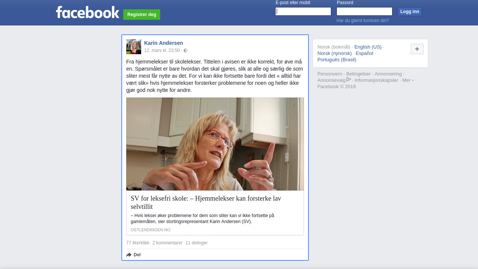The image size is (478, 269).
Task: Click the OSTLENDINGEN.NO source text
Action: tap(150, 230)
